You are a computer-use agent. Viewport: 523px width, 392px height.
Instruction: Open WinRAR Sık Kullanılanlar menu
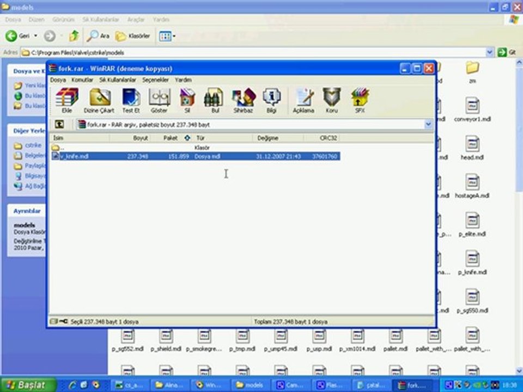pos(118,79)
